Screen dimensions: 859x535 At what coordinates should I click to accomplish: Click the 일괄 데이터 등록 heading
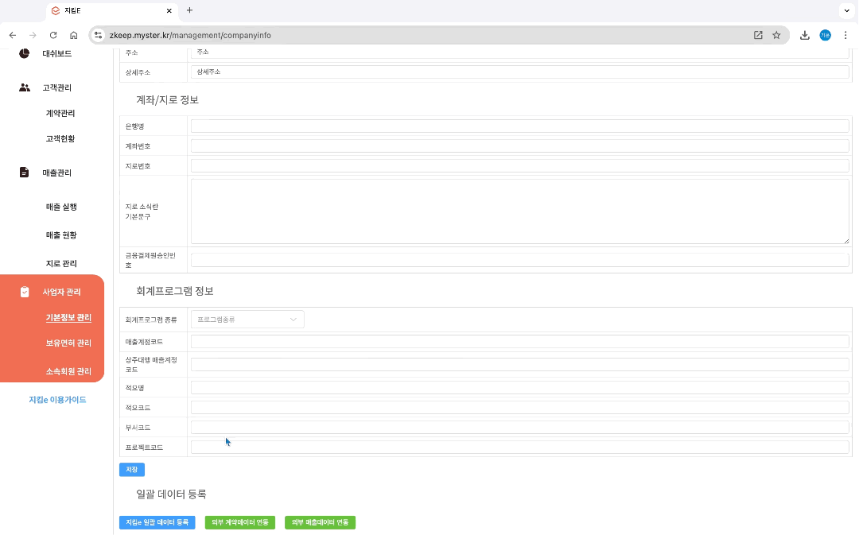tap(171, 494)
